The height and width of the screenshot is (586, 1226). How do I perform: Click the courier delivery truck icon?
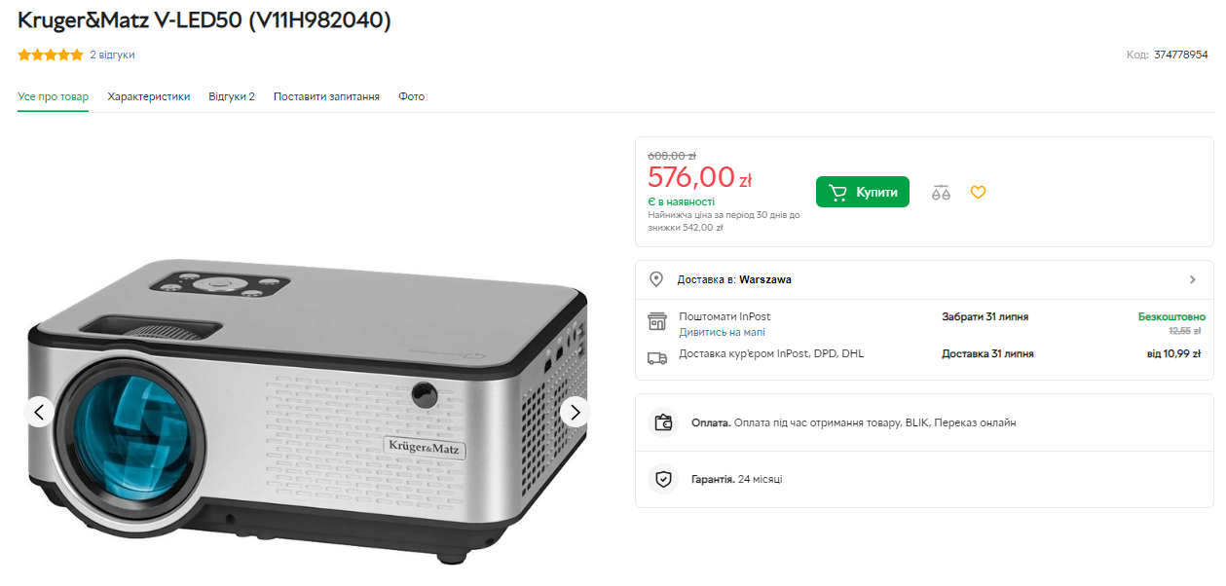coord(657,357)
